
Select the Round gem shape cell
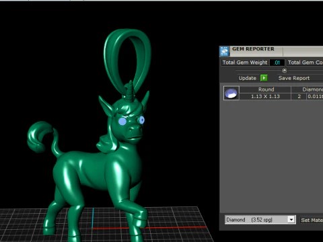tap(265, 89)
